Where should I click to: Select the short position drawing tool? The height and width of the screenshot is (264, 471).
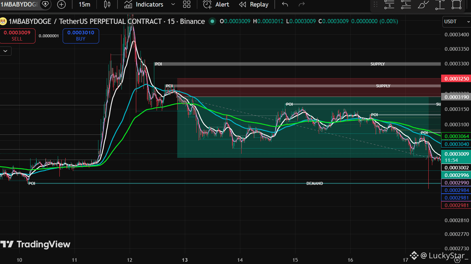tap(389, 5)
